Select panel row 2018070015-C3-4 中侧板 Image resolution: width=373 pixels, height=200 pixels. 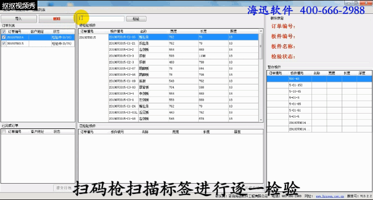pyautogui.click(x=183, y=94)
